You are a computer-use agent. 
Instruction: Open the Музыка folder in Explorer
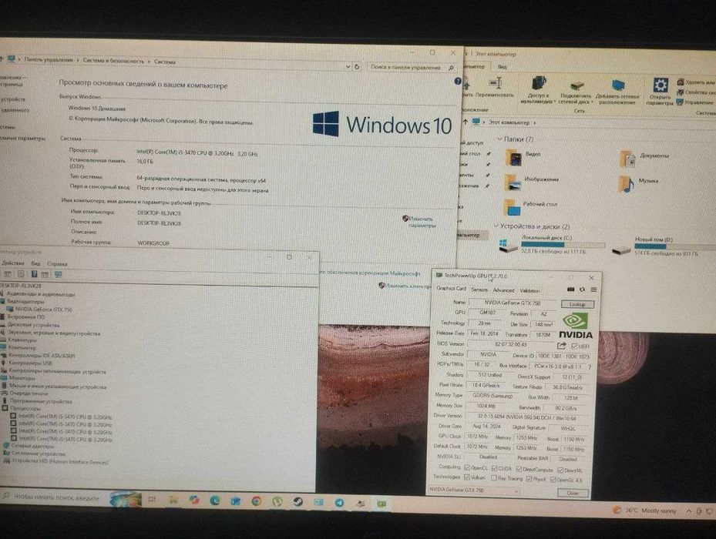(638, 183)
